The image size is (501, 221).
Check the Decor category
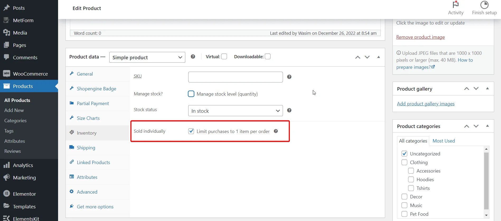[x=404, y=197]
